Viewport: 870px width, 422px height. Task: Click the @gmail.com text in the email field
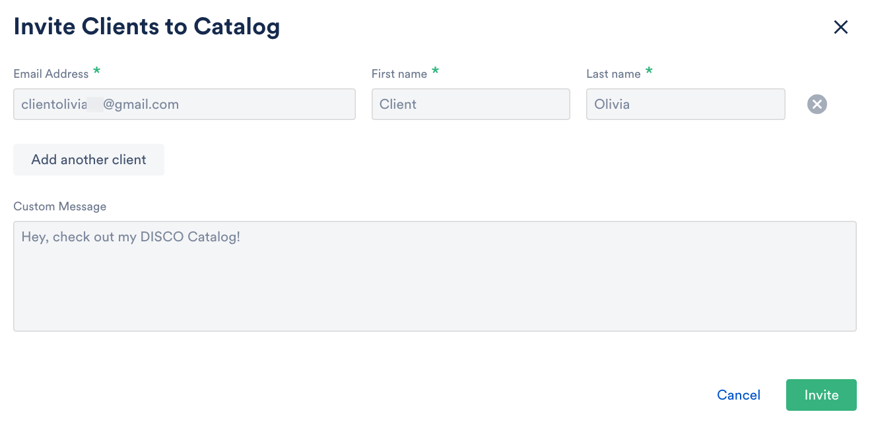coord(141,104)
